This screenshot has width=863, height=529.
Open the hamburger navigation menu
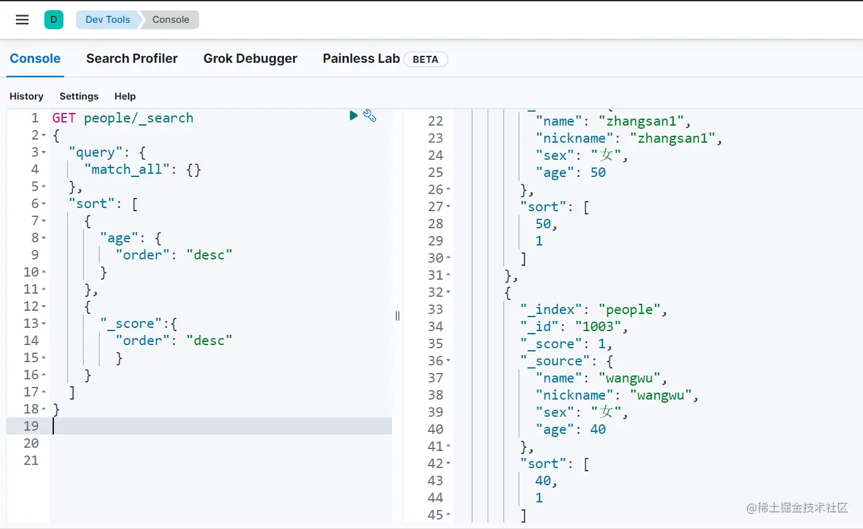[x=22, y=20]
